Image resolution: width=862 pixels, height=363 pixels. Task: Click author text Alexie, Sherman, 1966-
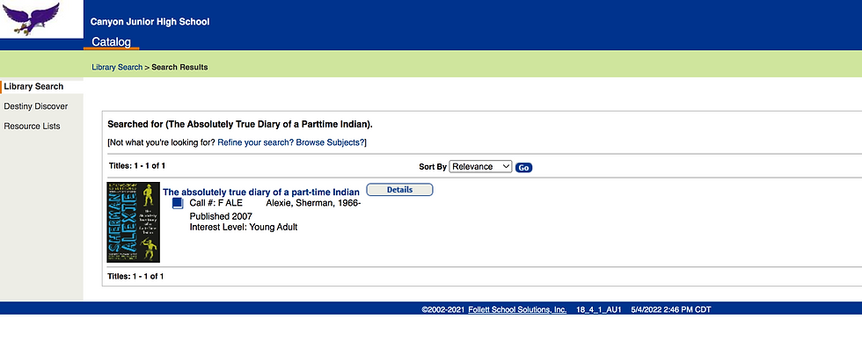(313, 203)
